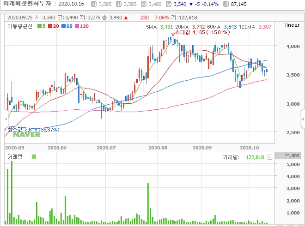
Task: Click the 5MA value 3,431
Action: (x=166, y=27)
